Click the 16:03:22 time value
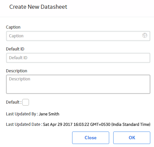 81,124
